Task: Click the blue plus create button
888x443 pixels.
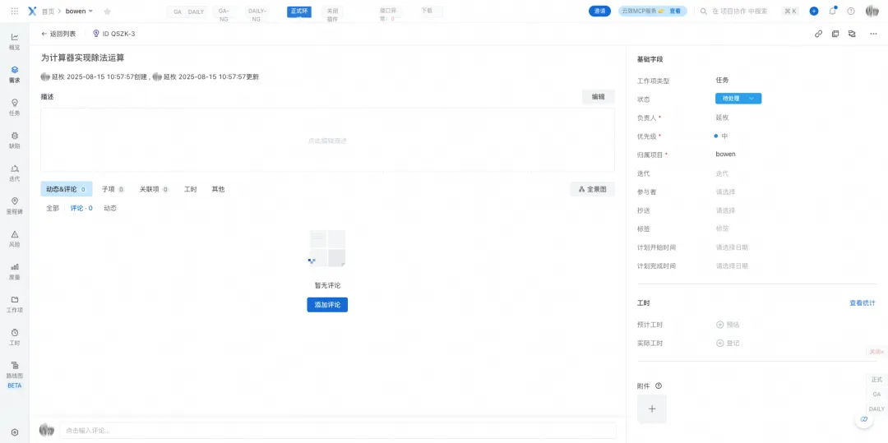Action: 814,11
